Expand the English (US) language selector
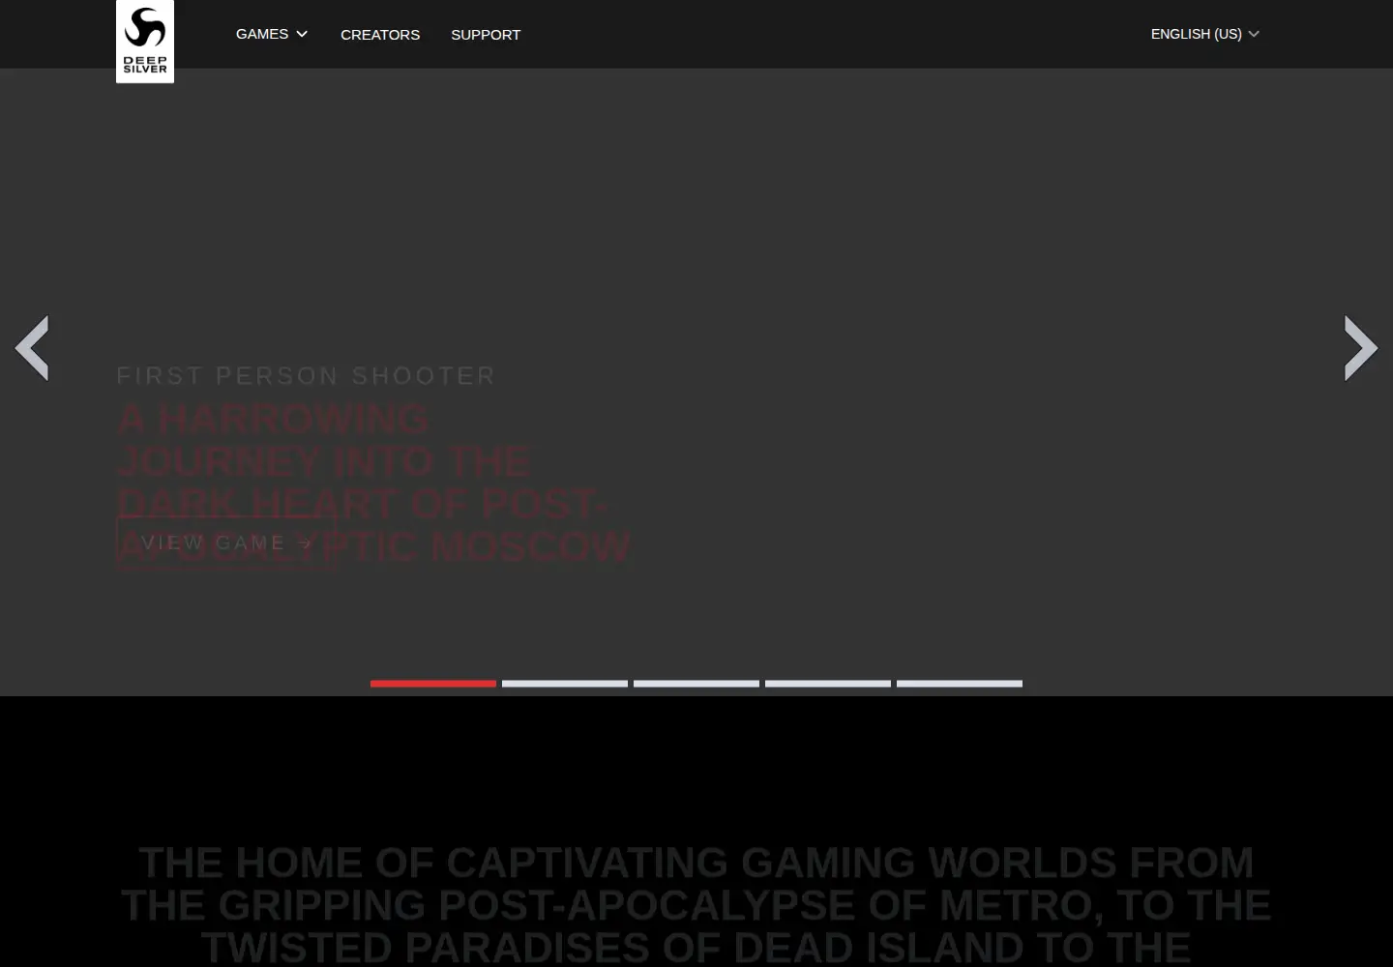1393x967 pixels. (x=1205, y=34)
